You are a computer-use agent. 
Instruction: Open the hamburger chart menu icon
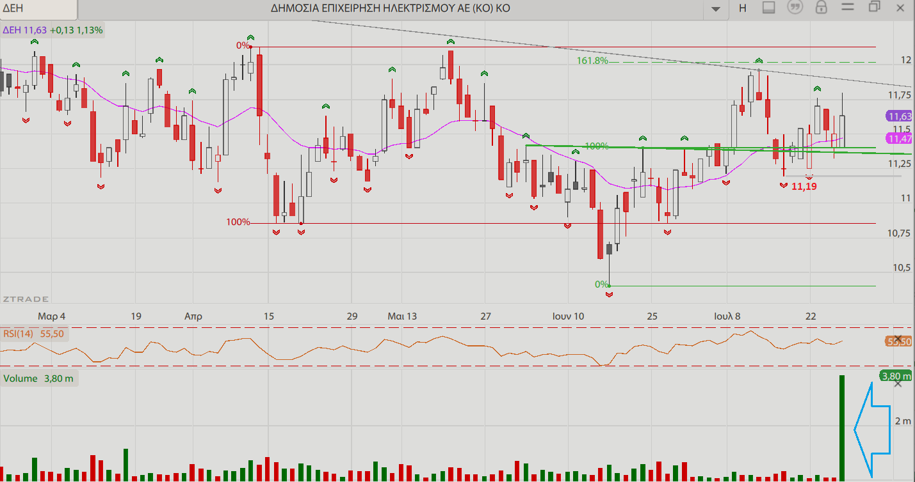point(848,7)
